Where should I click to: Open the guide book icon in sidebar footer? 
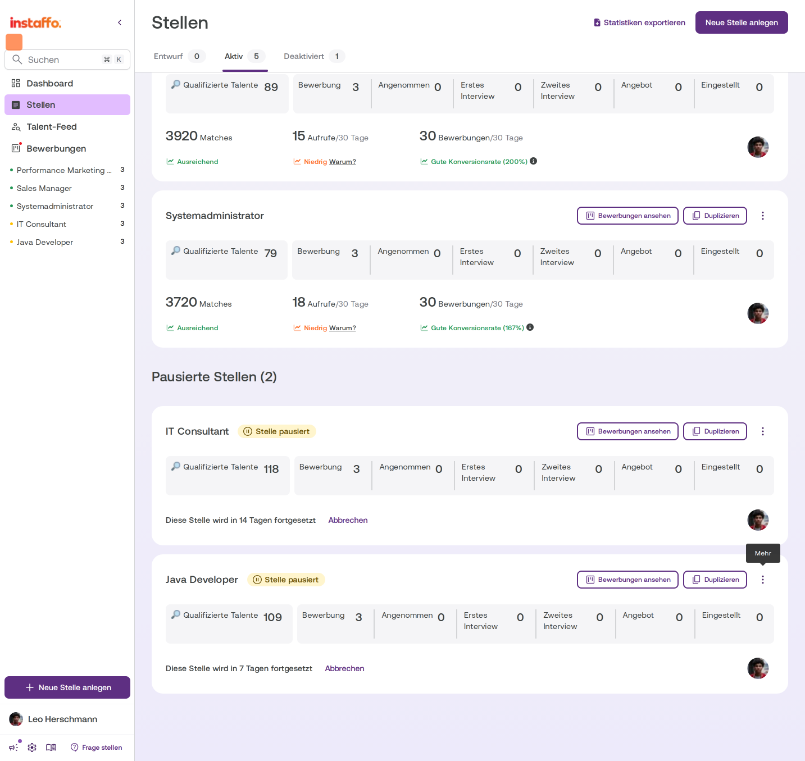51,748
